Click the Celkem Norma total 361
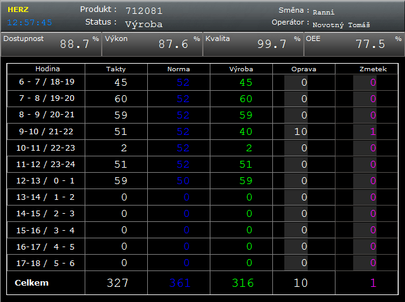This screenshot has height=302, width=405. (179, 283)
